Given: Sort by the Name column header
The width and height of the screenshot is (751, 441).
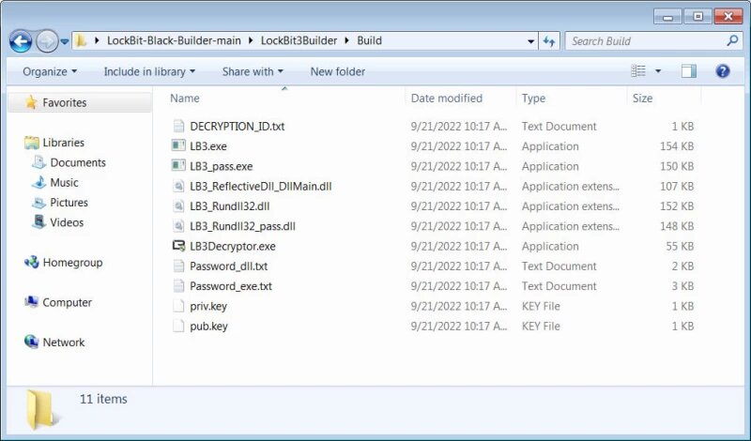Looking at the screenshot, I should click(x=185, y=99).
